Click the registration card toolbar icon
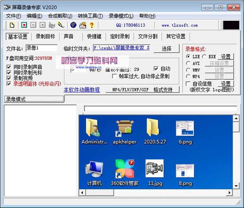Image resolution: width=244 pixels, height=208 pixels. tap(83, 25)
